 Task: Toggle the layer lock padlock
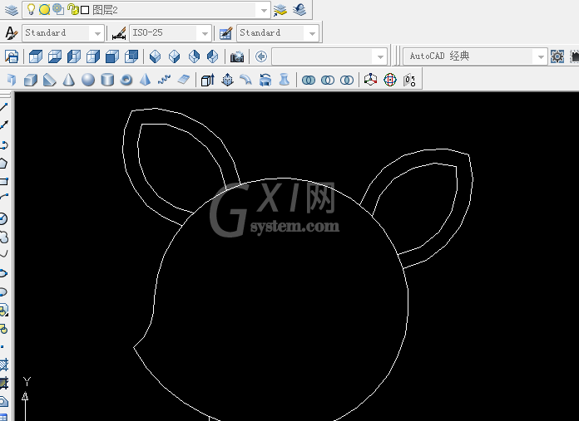pos(72,10)
